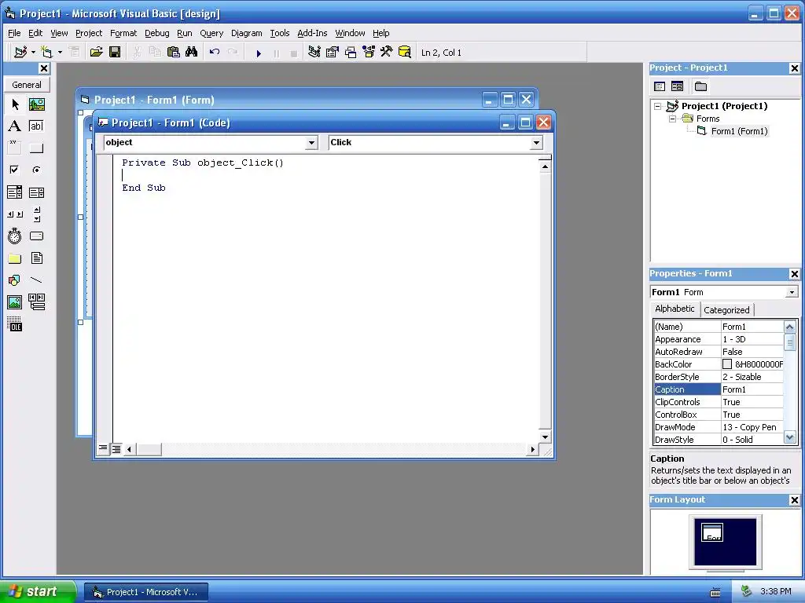The height and width of the screenshot is (603, 805).
Task: Open Toolbox from toolbar hammer icon
Action: (x=386, y=53)
